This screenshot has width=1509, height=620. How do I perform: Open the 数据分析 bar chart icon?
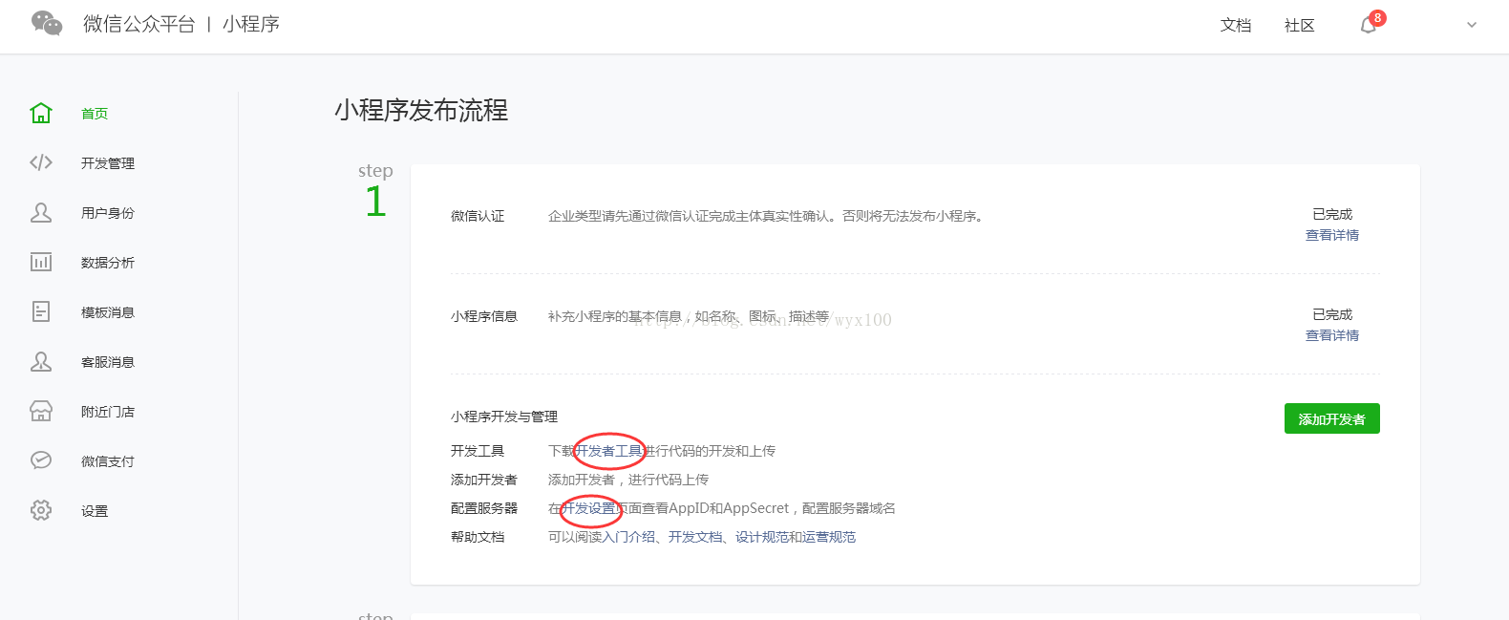[x=41, y=263]
